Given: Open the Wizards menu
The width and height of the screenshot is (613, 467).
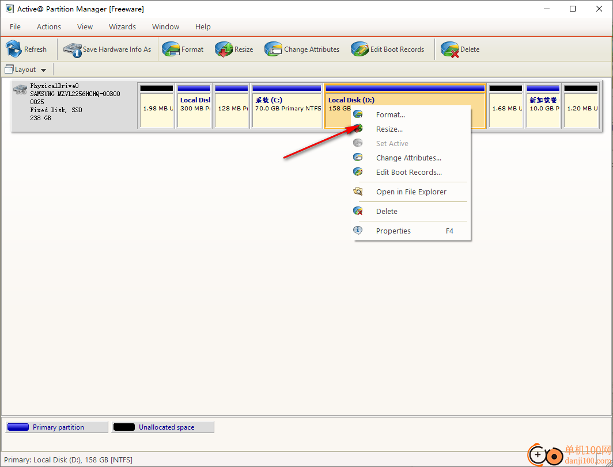Looking at the screenshot, I should point(122,26).
